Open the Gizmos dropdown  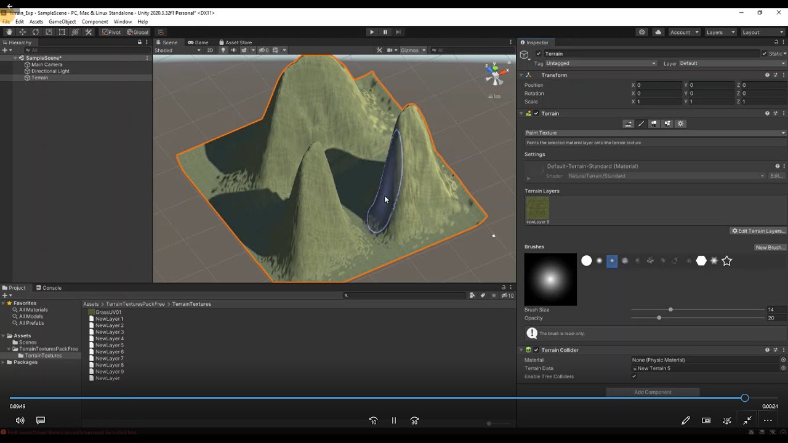point(413,50)
